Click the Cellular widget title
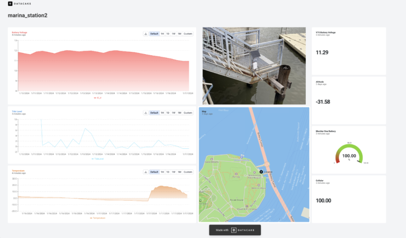 tap(319, 181)
